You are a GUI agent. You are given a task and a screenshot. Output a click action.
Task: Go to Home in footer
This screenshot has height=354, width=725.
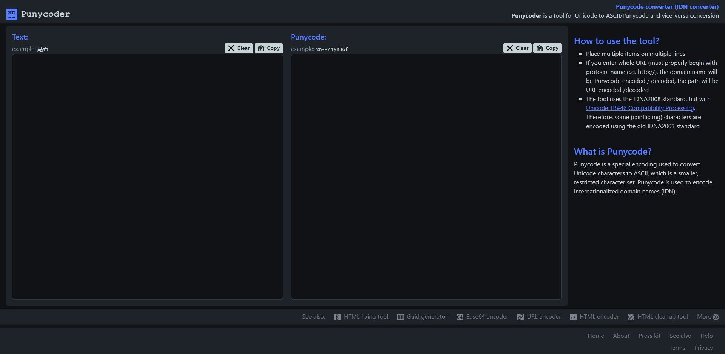(x=596, y=336)
